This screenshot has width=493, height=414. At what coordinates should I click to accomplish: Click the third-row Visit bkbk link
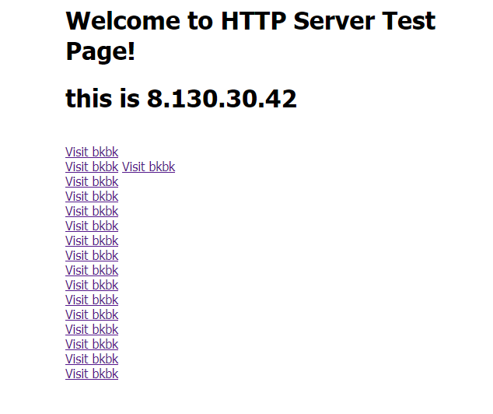tap(92, 181)
